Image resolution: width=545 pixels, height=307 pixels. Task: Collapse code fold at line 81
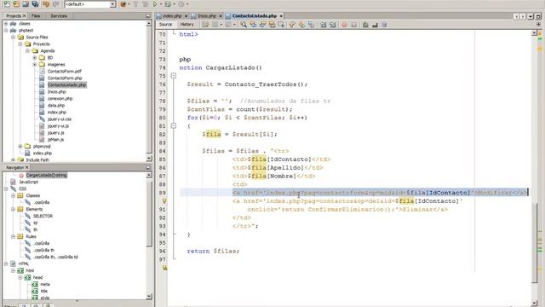(x=174, y=125)
